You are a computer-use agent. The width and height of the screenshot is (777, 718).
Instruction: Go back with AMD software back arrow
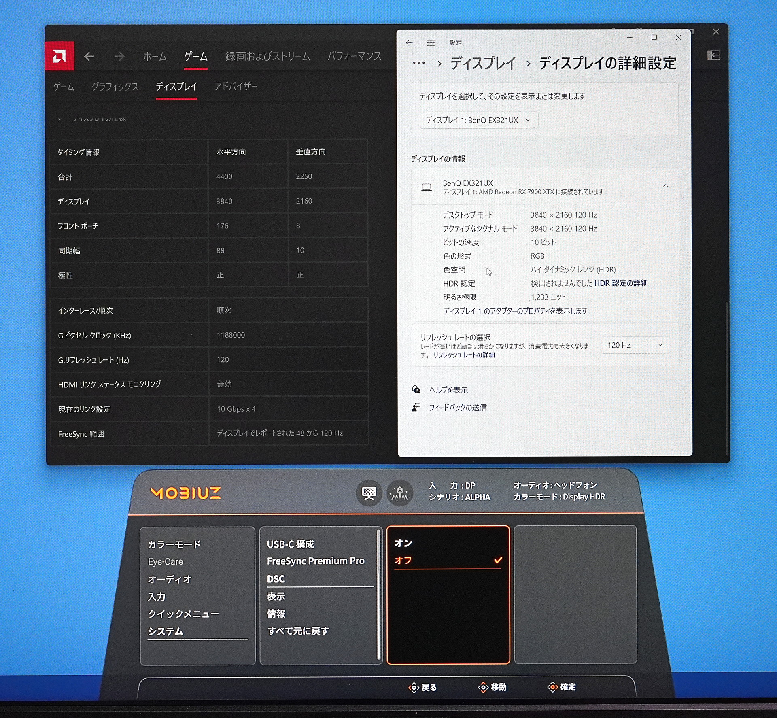(89, 56)
